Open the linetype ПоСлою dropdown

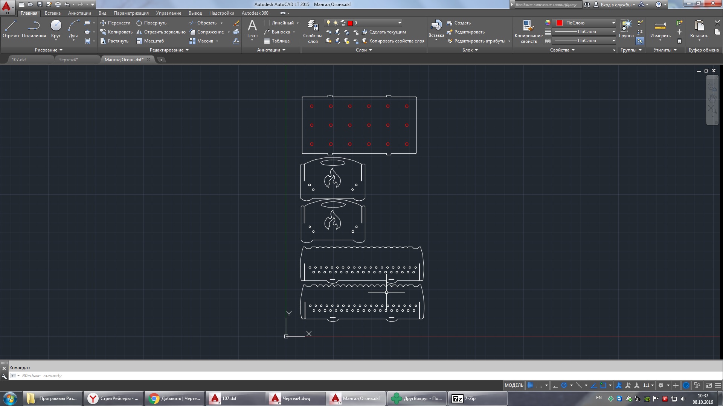[613, 41]
